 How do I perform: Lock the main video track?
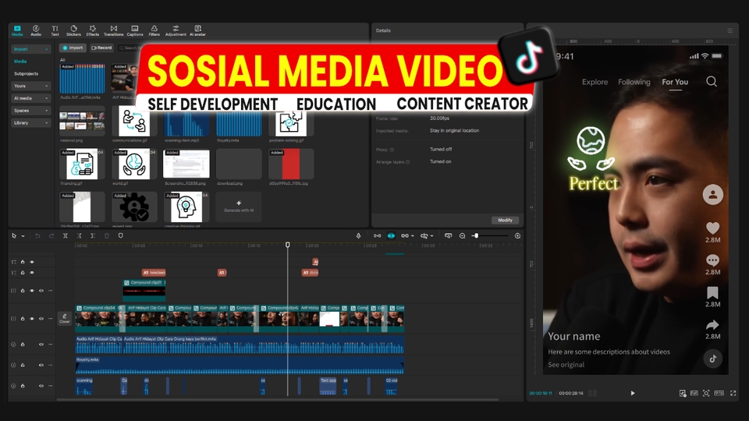(23, 318)
